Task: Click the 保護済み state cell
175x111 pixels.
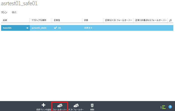Action: click(88, 28)
